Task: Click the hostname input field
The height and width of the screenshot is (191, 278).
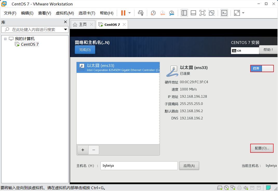Action: 139,166
